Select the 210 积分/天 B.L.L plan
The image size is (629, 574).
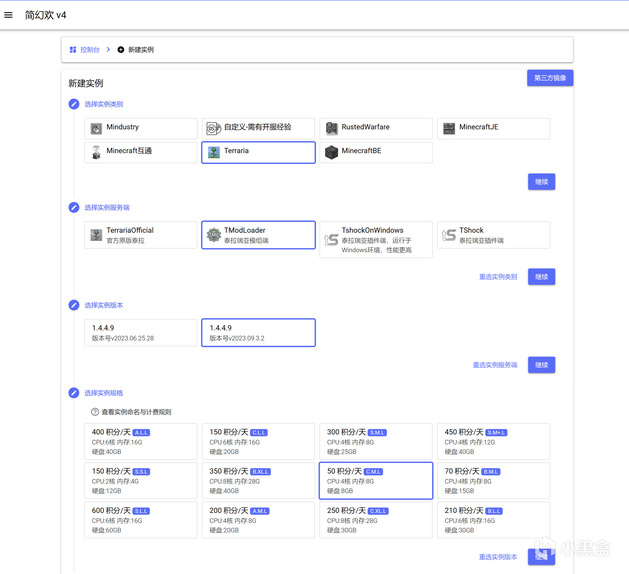click(494, 520)
